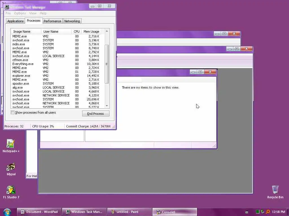Open the File menu in Task Manager
289x216 pixels.
8,13
